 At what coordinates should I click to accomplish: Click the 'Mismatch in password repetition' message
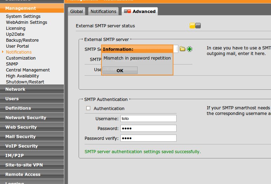(137, 58)
